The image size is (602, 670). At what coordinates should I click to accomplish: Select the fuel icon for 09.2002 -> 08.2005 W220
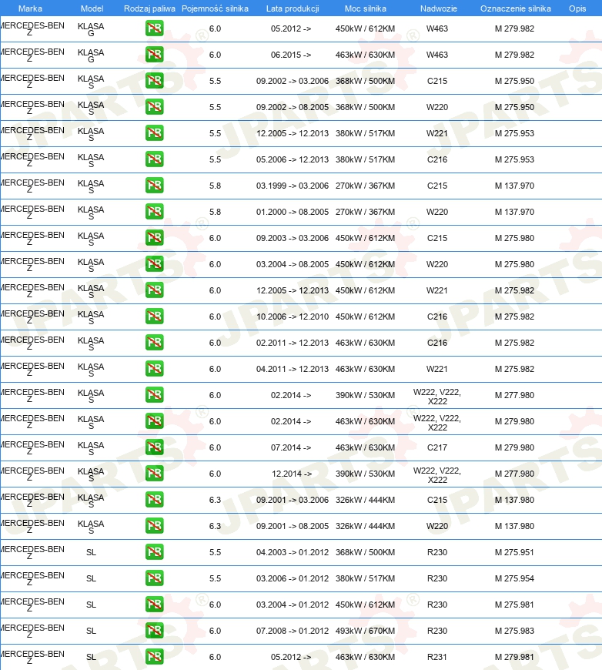pyautogui.click(x=154, y=107)
